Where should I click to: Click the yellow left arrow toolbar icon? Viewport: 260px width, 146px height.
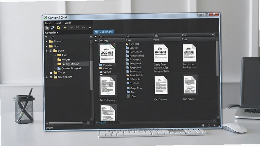pos(65,28)
